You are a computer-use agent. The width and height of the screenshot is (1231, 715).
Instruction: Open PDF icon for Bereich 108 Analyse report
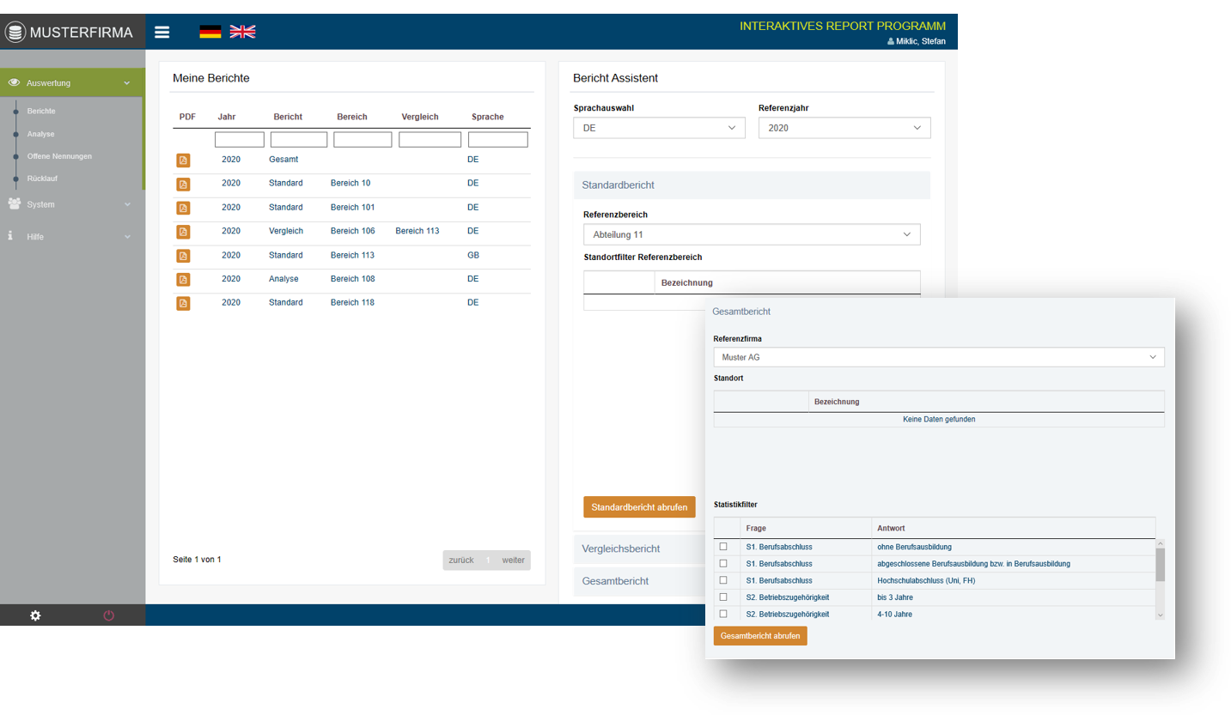pos(183,279)
